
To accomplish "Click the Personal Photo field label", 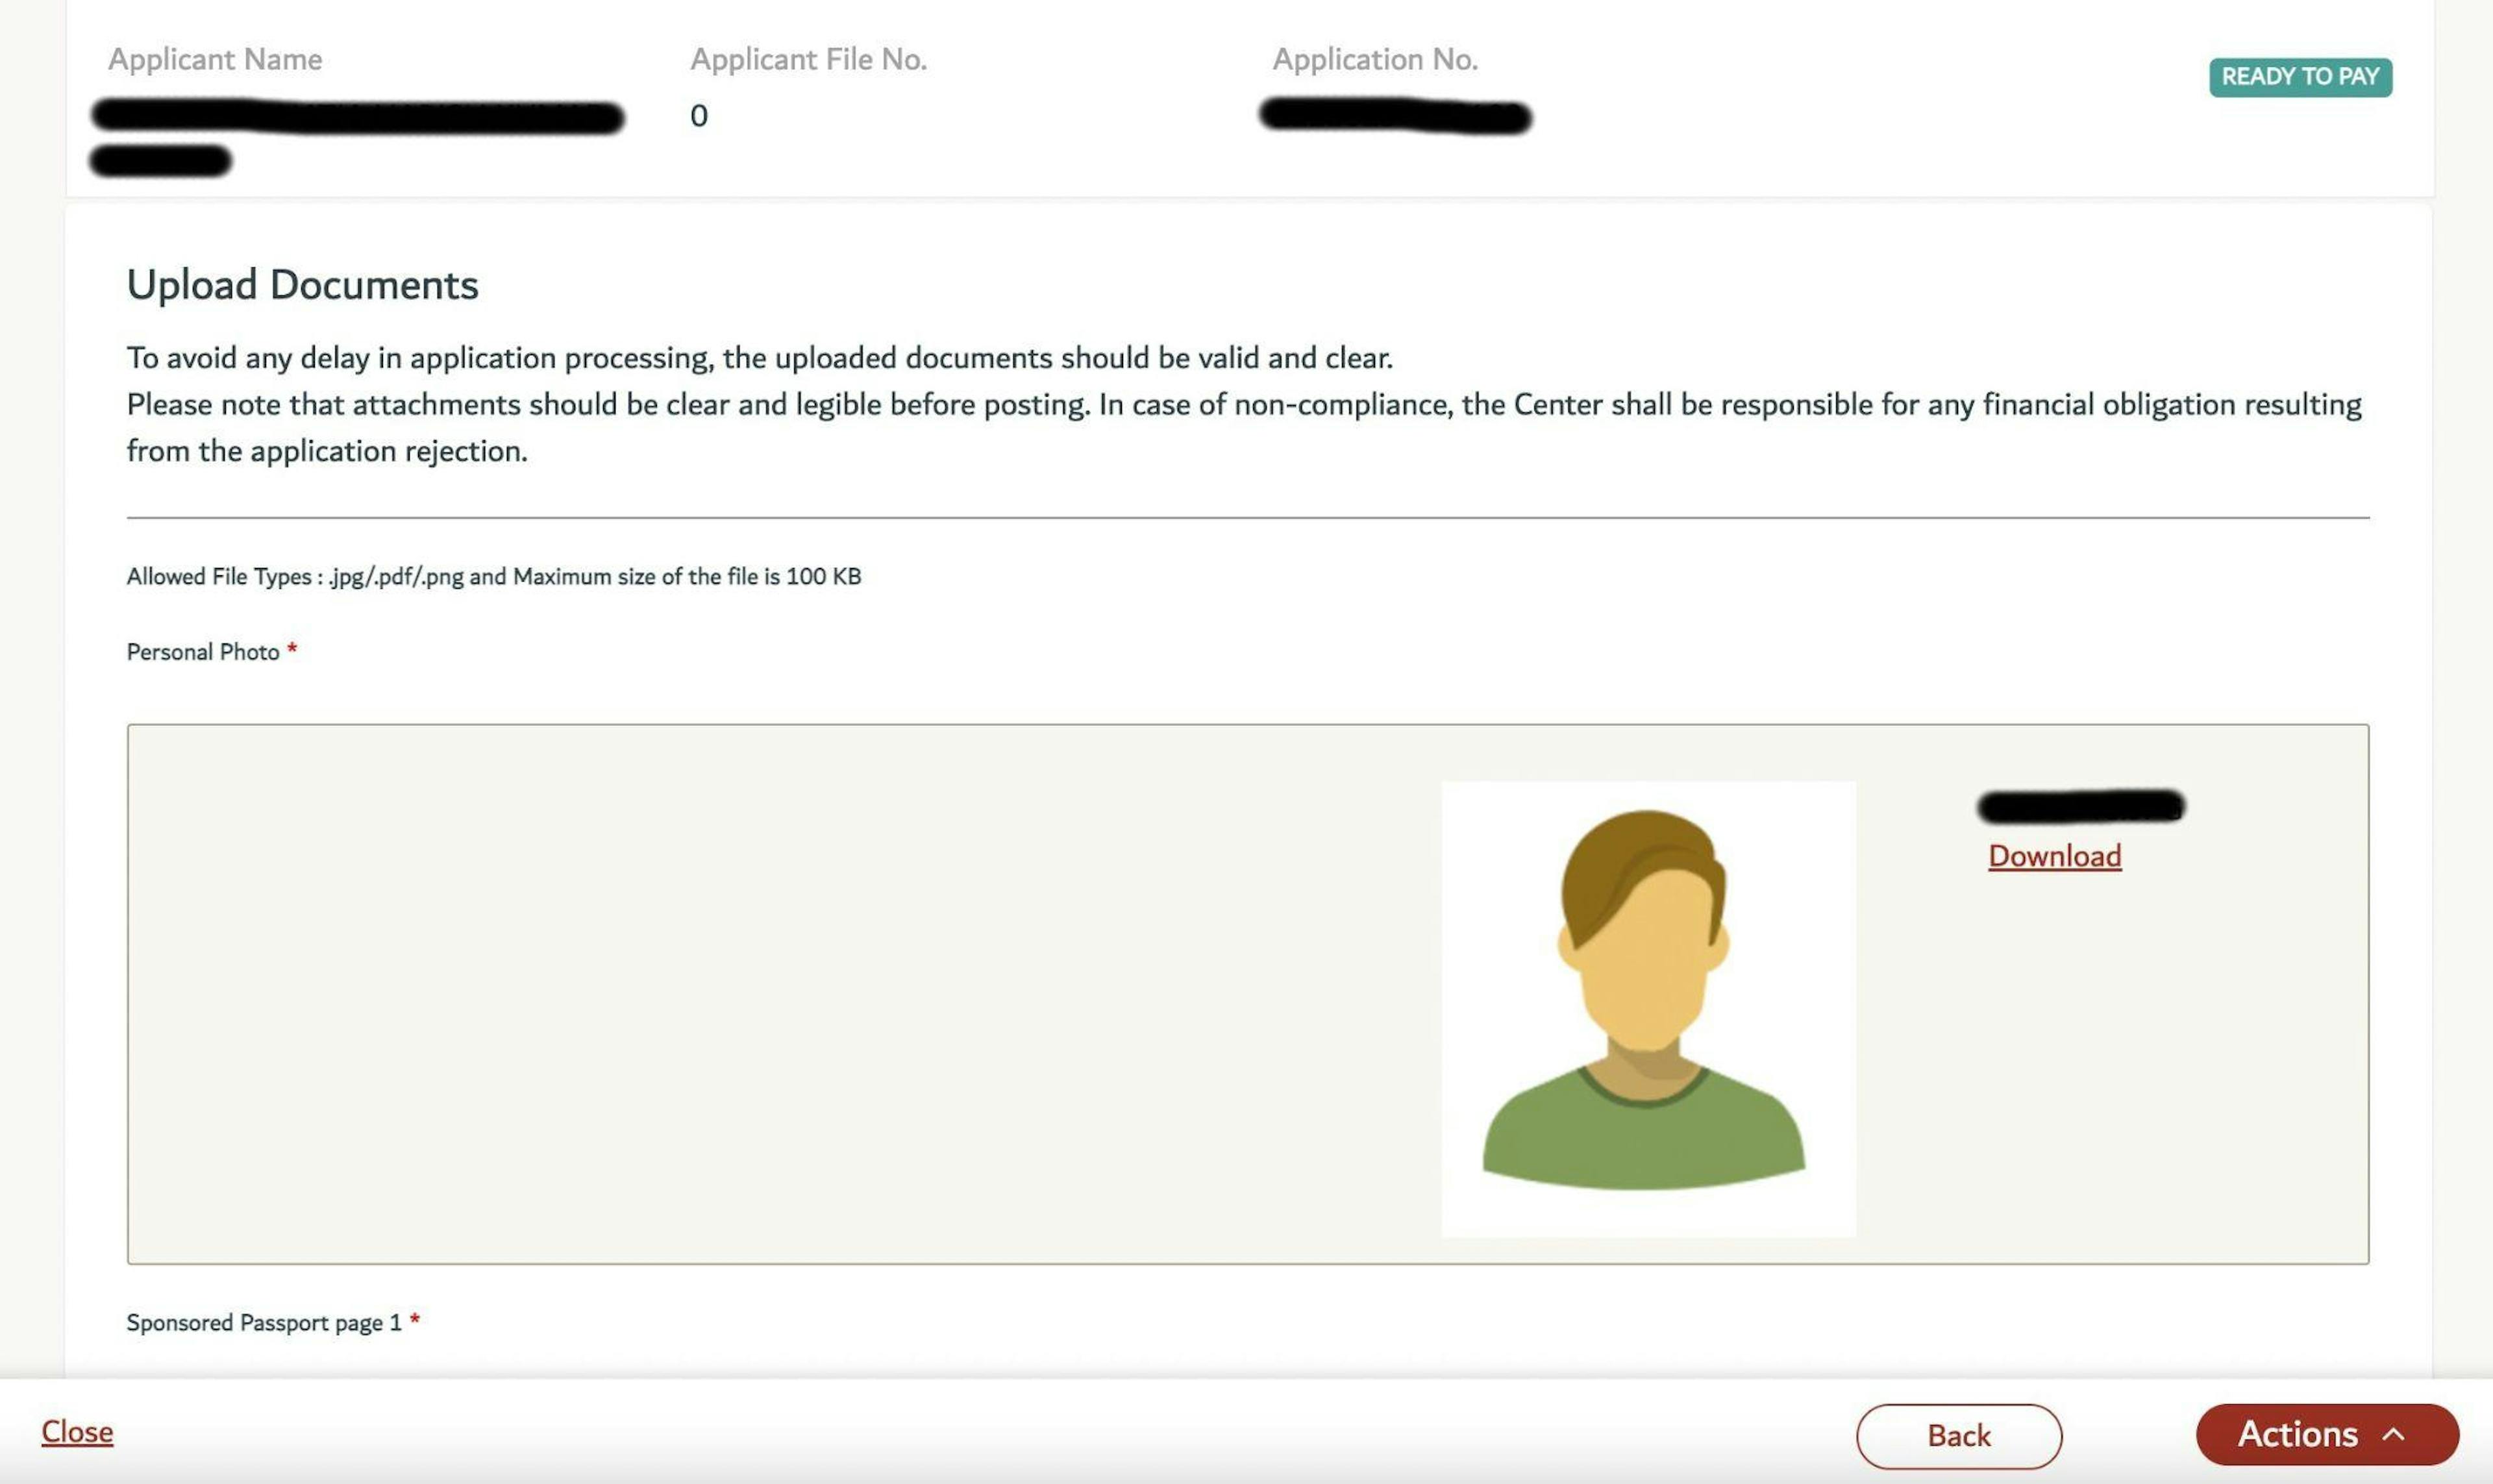I will point(203,652).
